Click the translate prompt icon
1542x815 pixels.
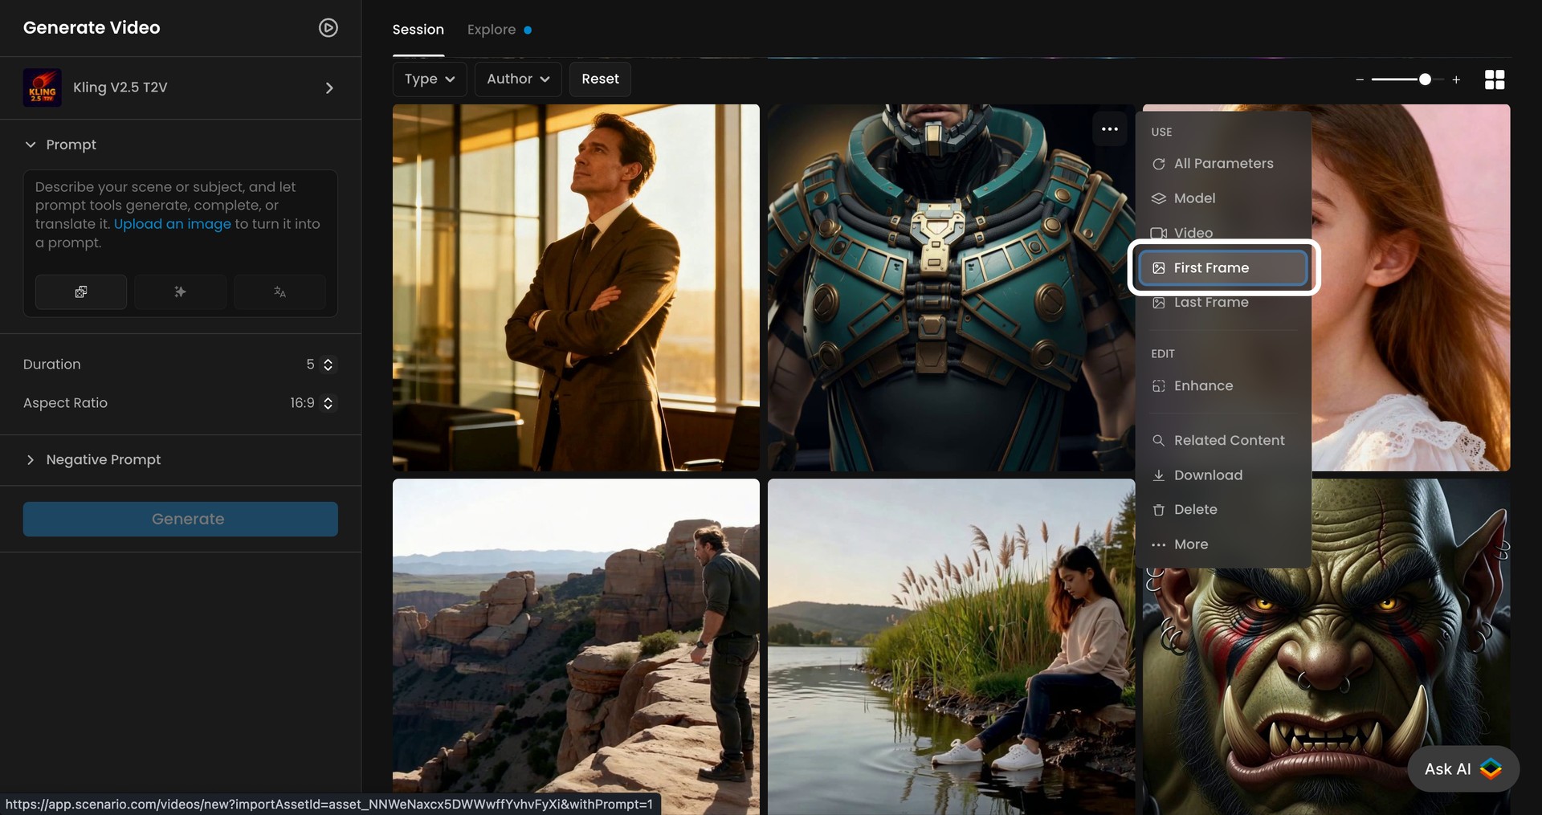pyautogui.click(x=279, y=291)
